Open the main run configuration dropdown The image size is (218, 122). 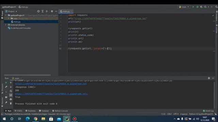(x=184, y=7)
